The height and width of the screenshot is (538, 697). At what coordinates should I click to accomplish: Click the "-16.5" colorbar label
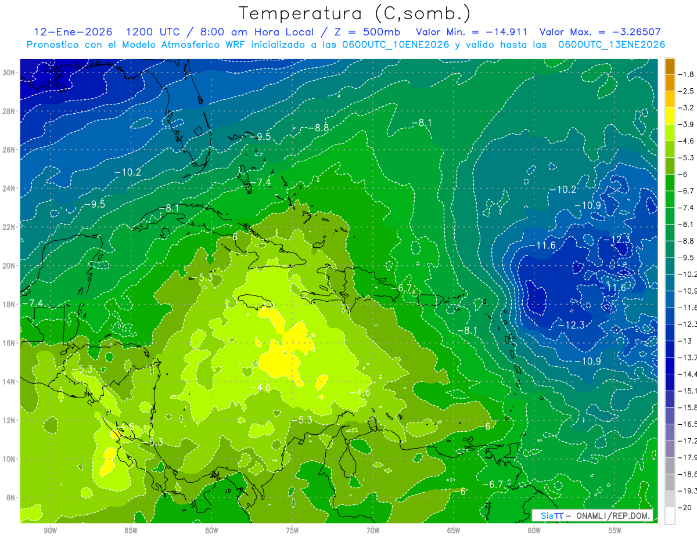pos(688,424)
